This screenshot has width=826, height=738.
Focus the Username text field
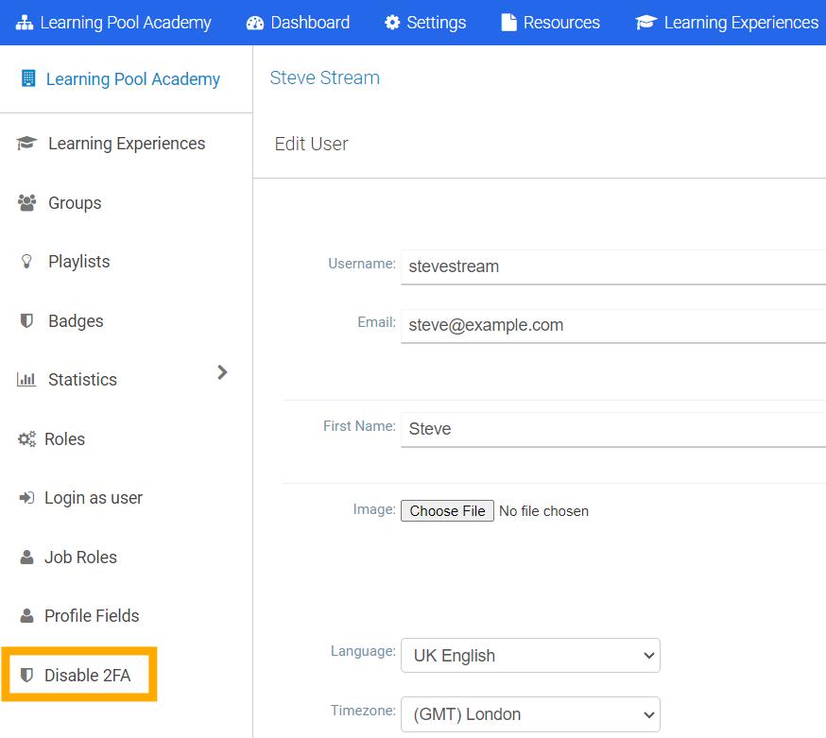612,266
